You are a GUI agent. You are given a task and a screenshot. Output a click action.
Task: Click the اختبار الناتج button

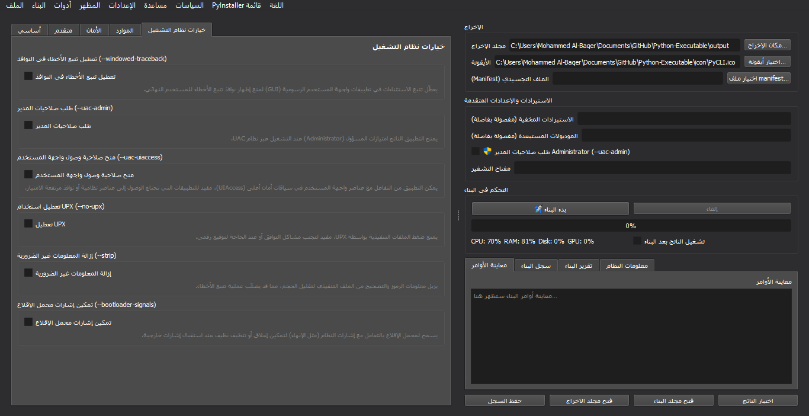point(757,401)
